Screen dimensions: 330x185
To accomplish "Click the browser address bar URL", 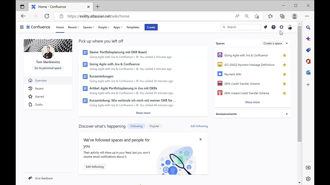I will coord(98,16).
